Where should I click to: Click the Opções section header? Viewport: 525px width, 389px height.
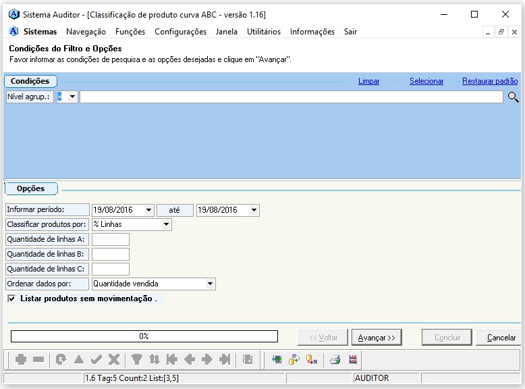[31, 188]
